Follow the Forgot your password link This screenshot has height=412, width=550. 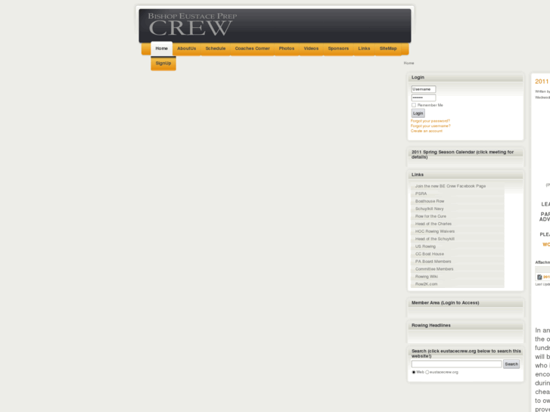pos(430,121)
